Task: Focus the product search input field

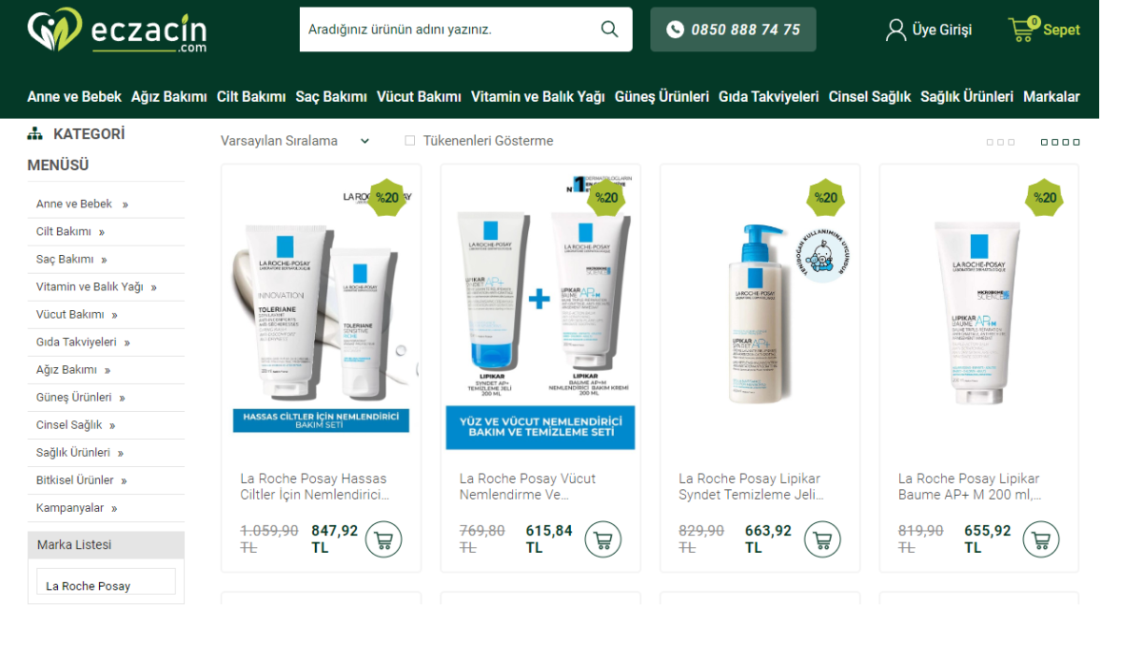Action: [x=447, y=29]
